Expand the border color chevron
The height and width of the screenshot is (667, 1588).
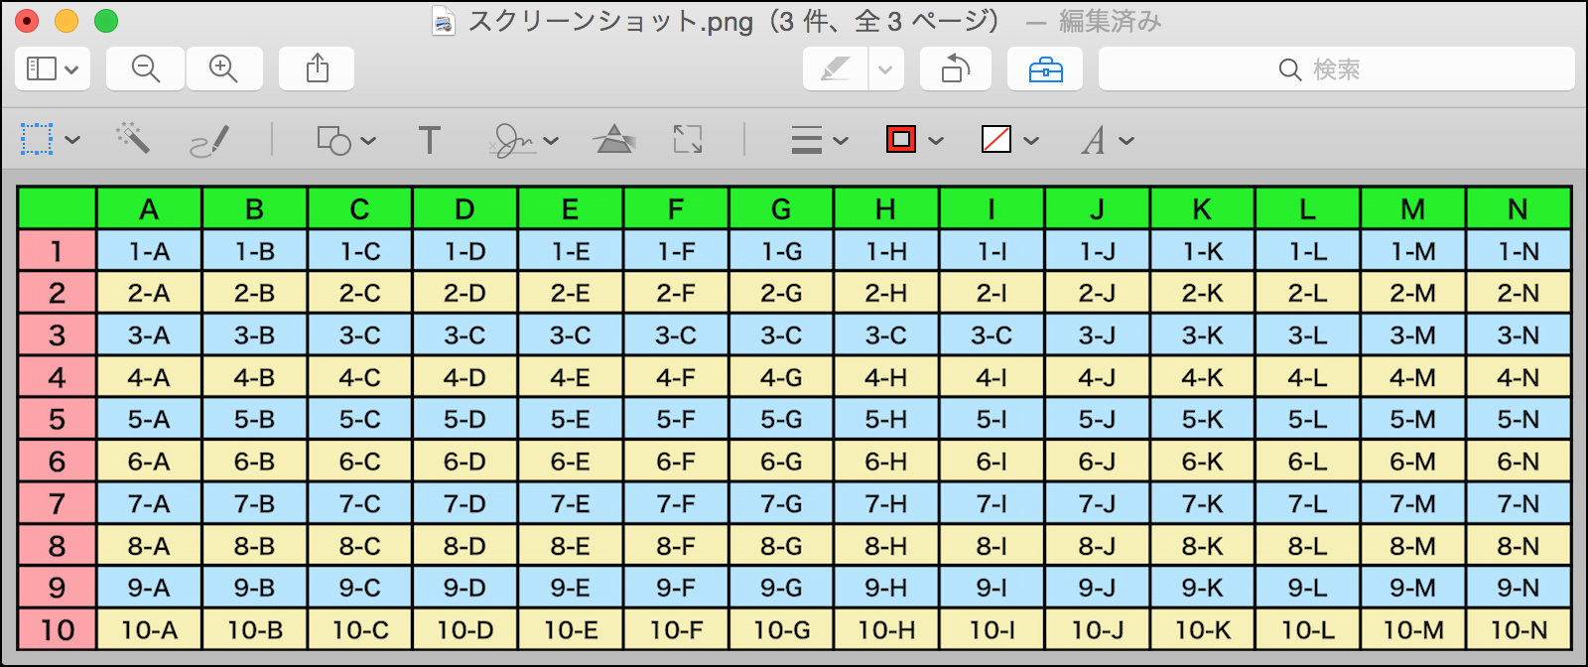pyautogui.click(x=936, y=141)
